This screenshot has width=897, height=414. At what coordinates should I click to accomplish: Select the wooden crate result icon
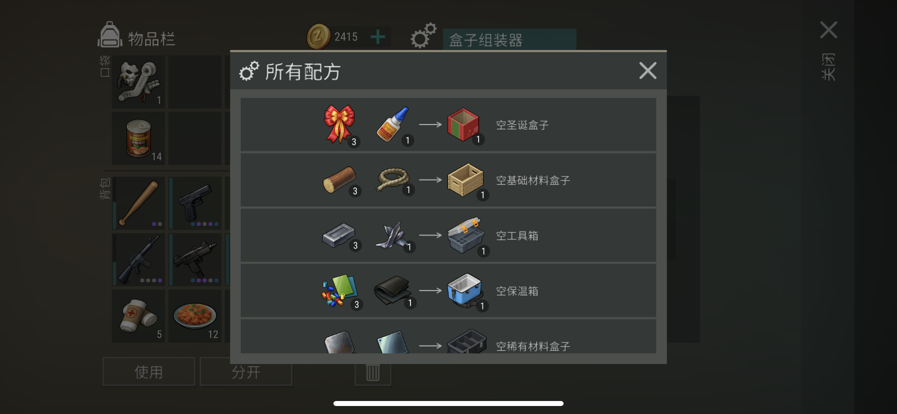[466, 179]
